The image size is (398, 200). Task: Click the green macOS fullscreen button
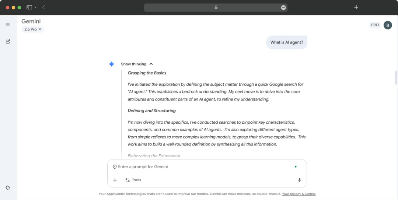coord(19,8)
